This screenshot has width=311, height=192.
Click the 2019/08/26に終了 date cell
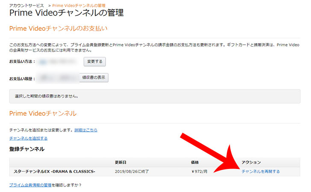coord(132,172)
